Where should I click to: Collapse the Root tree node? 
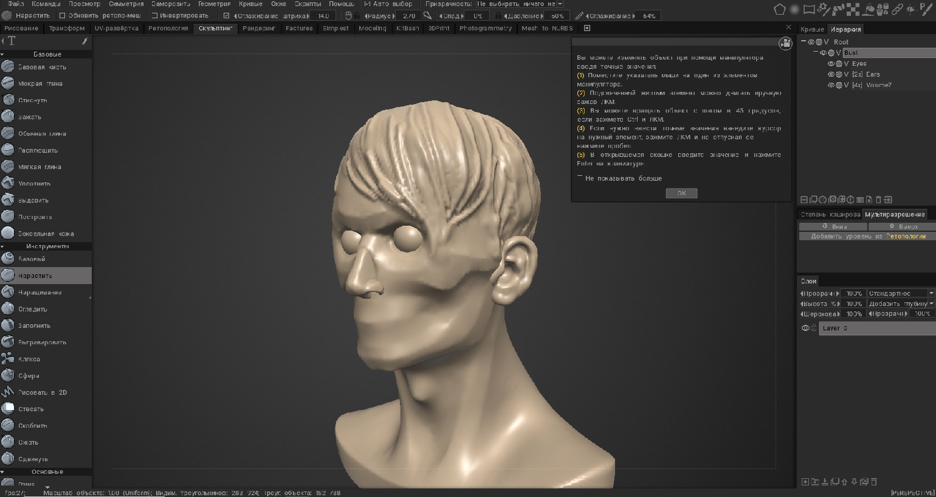[804, 42]
